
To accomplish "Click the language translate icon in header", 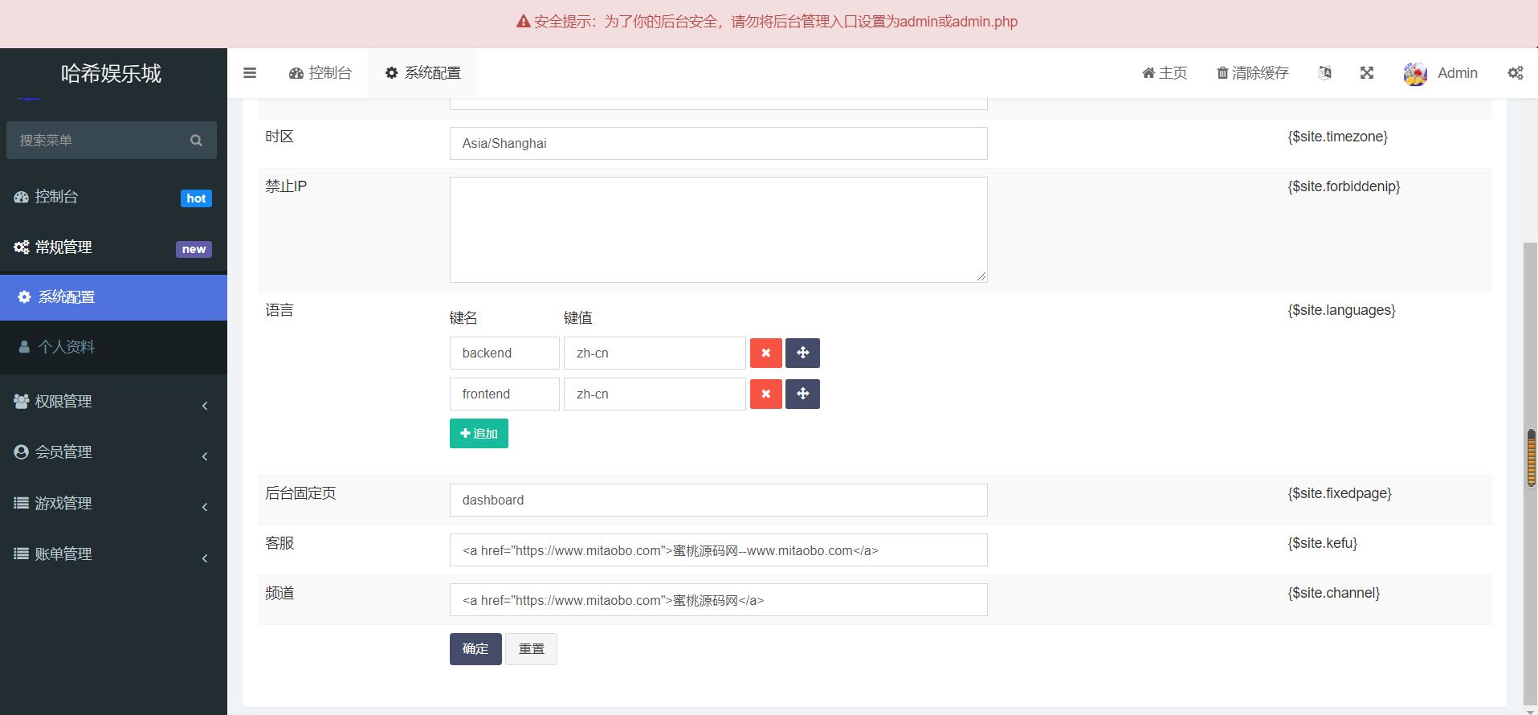I will [x=1324, y=73].
